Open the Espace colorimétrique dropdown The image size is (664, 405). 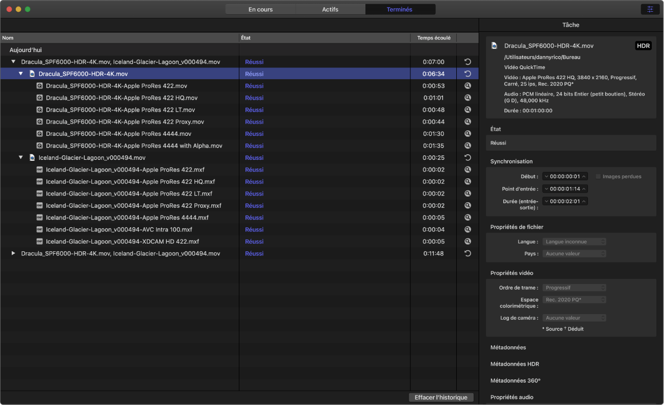(575, 300)
